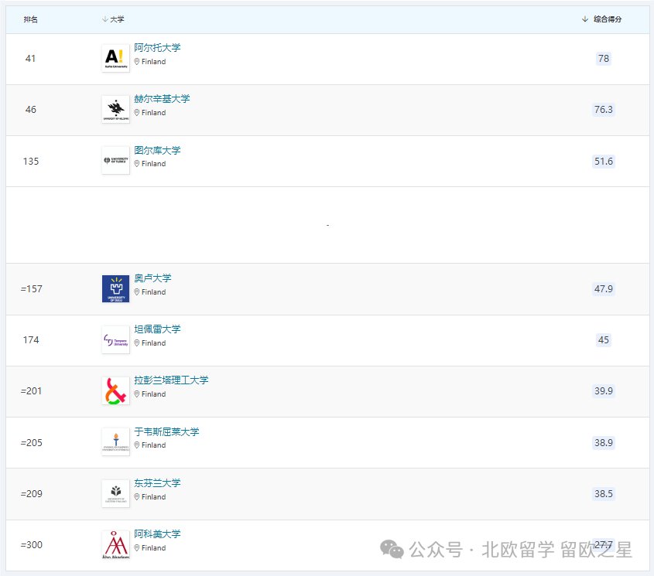Click the score badge showing 78

click(x=604, y=59)
